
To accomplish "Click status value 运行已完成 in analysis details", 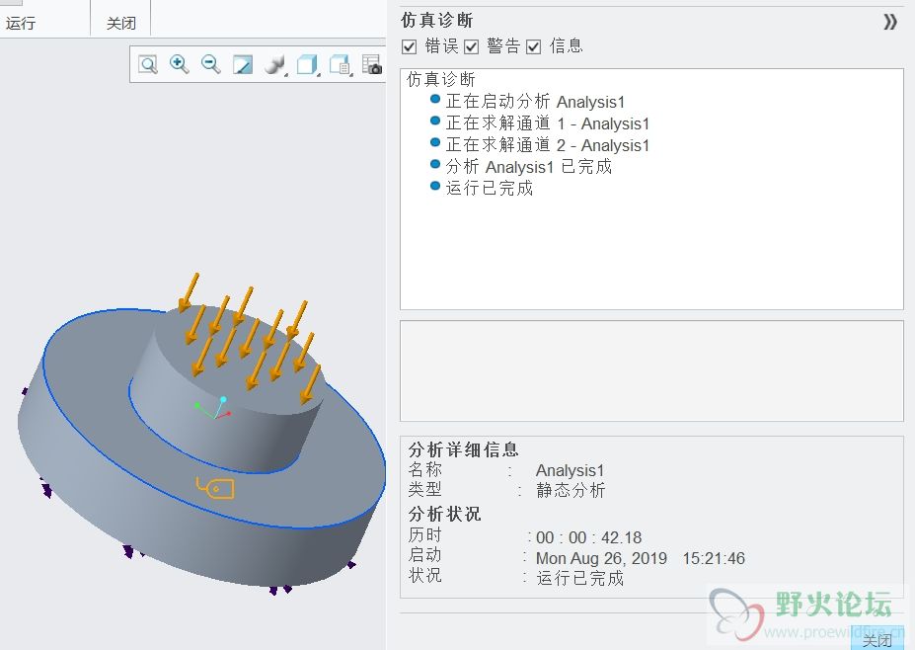I will (x=580, y=578).
